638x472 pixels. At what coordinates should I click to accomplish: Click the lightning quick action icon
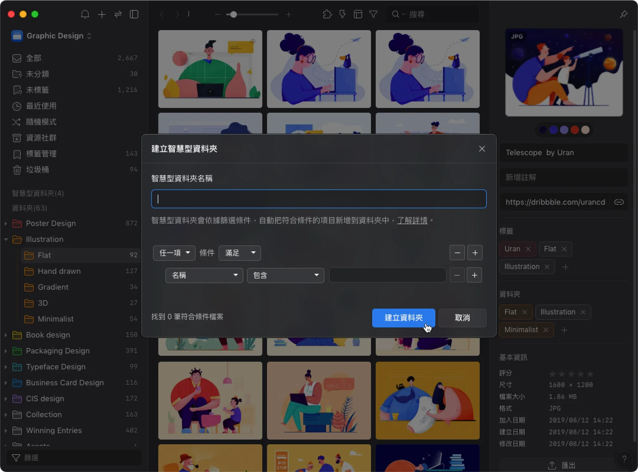click(342, 14)
